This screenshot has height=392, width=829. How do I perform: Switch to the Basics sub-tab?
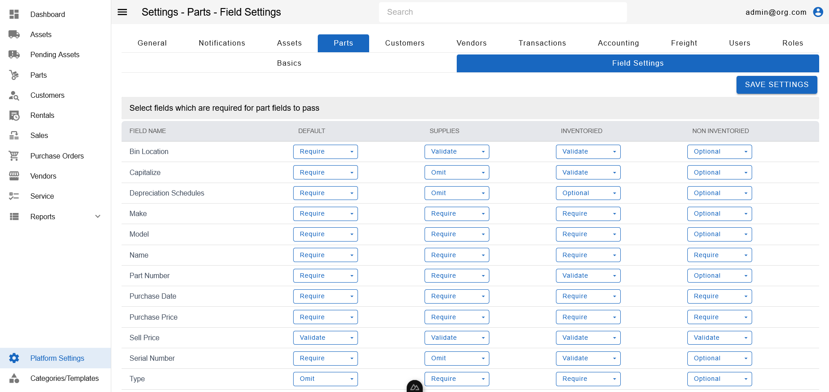point(289,63)
